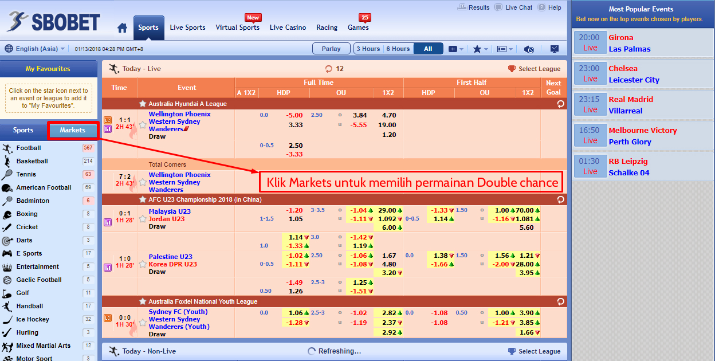The width and height of the screenshot is (715, 361).
Task: Open Melbourne Victory vs Perth Glory event
Action: (643, 136)
